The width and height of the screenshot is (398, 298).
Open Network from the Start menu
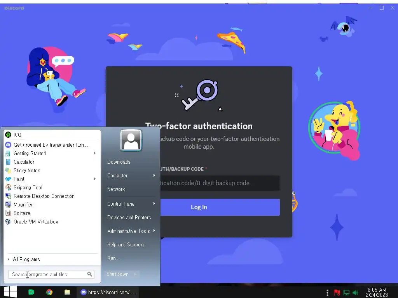pos(116,189)
